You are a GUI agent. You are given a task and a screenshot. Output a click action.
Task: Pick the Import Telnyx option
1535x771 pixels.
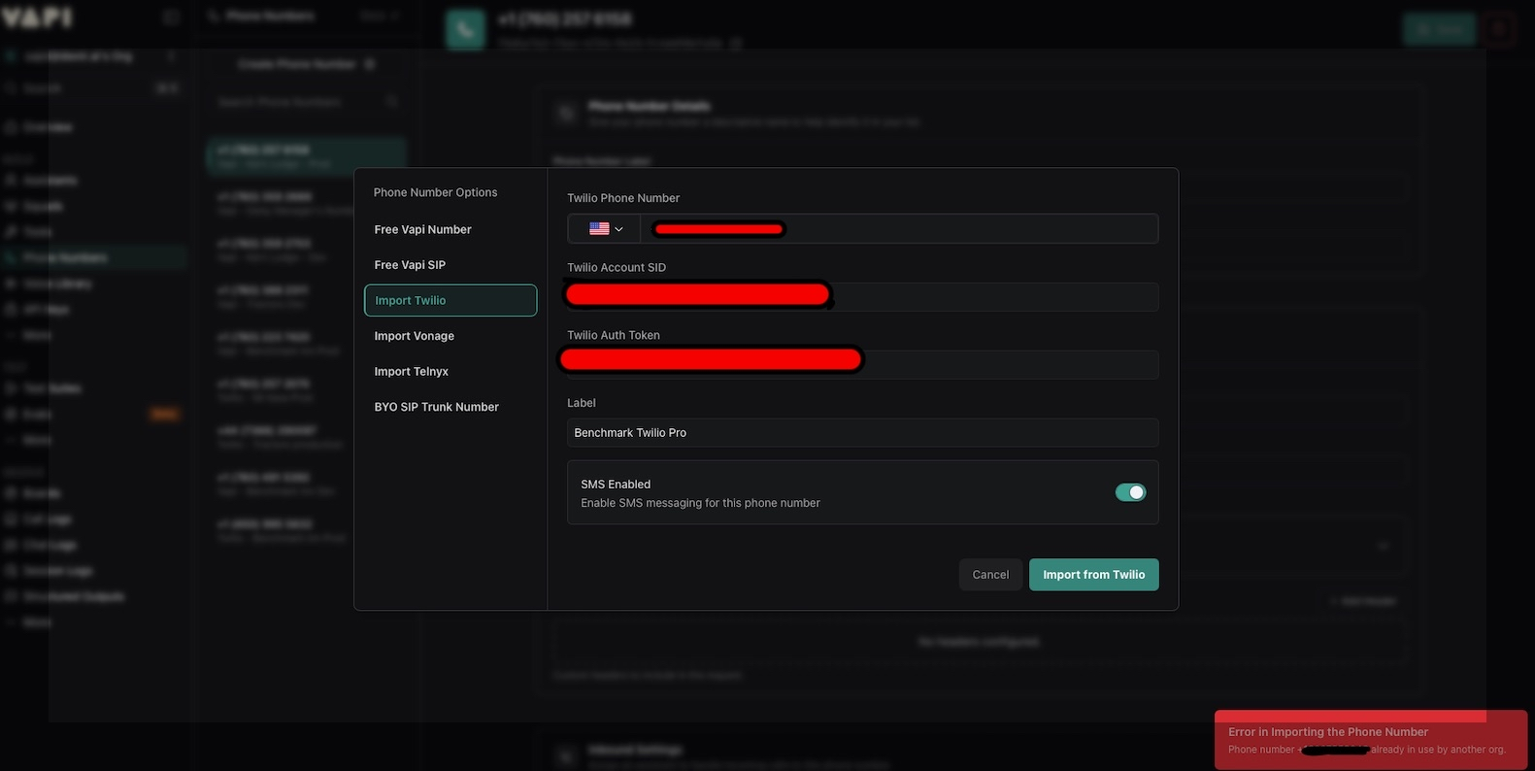450,371
